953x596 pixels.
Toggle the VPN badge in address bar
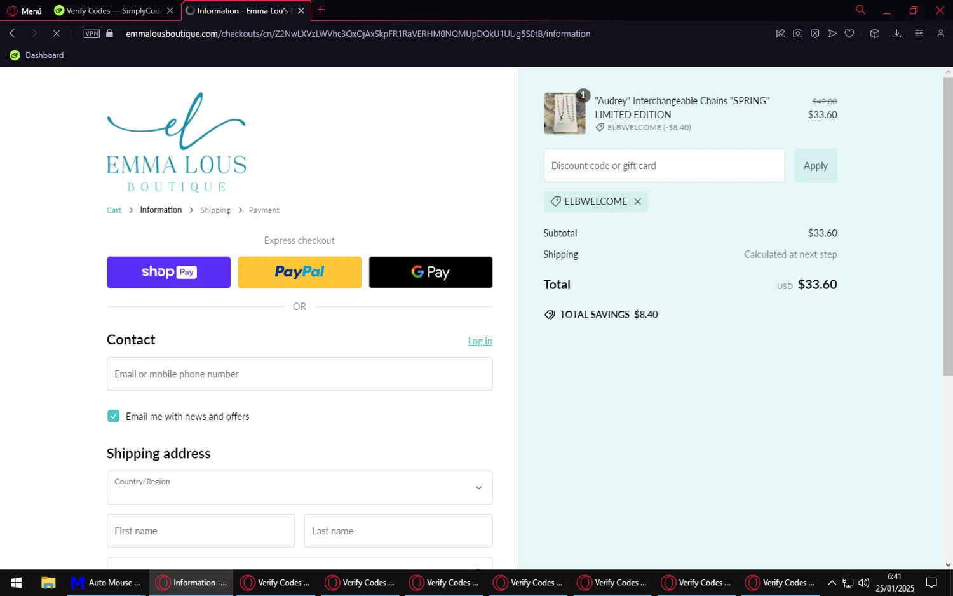point(91,33)
